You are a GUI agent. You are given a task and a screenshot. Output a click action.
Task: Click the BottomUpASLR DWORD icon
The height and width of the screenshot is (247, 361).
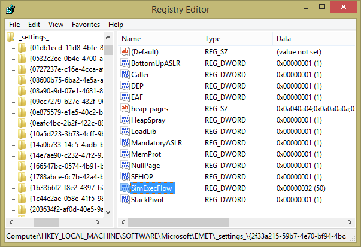coord(125,63)
